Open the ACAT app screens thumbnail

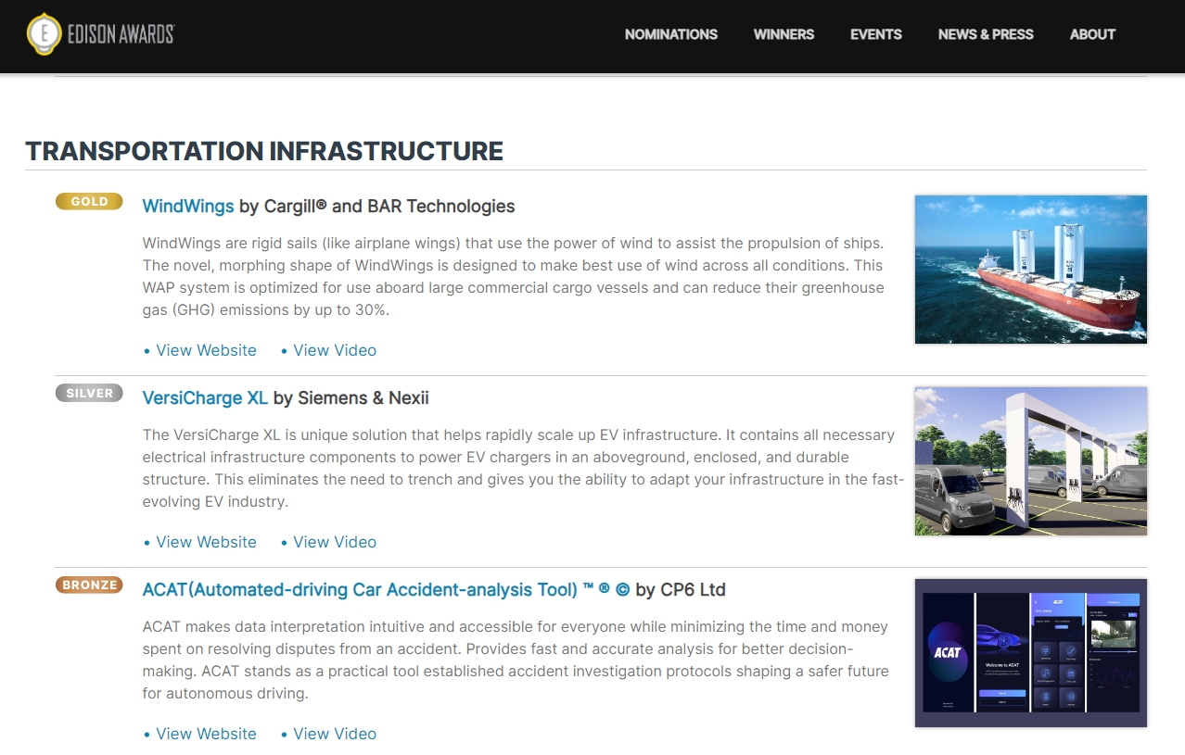tap(1030, 653)
